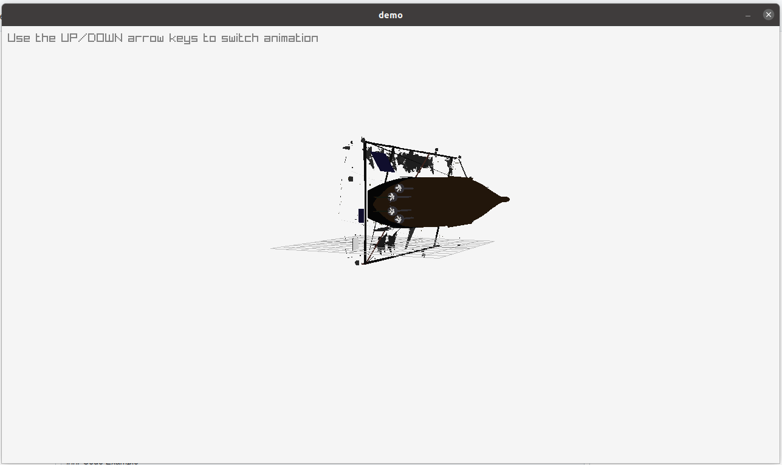Screen dimensions: 782x465
Task: Minimize the demo window
Action: pos(747,15)
